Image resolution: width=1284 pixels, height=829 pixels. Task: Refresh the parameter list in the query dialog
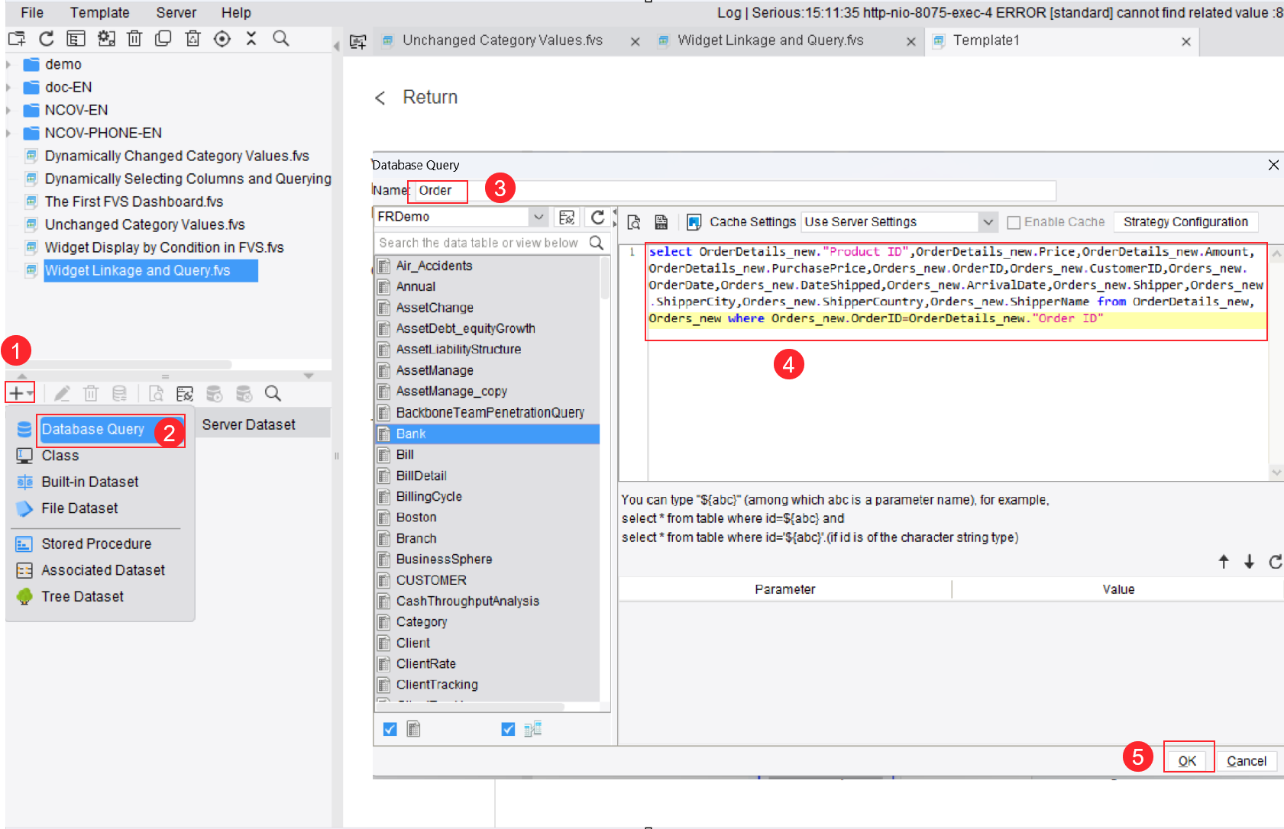click(1275, 562)
